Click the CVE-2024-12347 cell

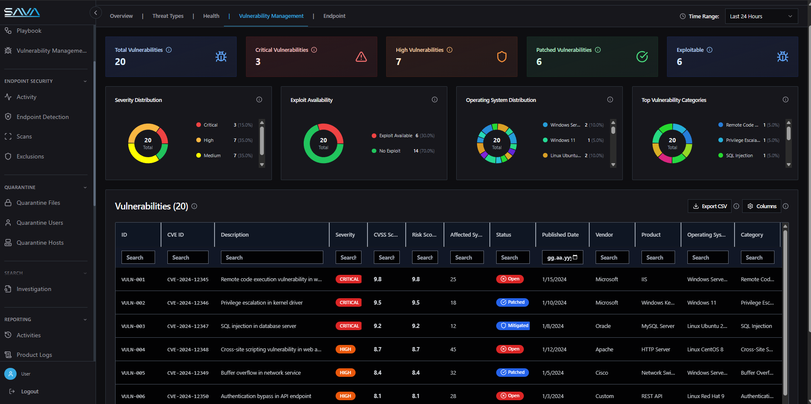click(188, 326)
